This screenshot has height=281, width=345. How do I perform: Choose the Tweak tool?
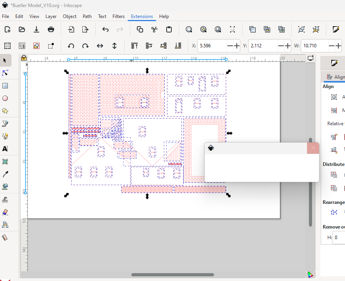click(5, 200)
